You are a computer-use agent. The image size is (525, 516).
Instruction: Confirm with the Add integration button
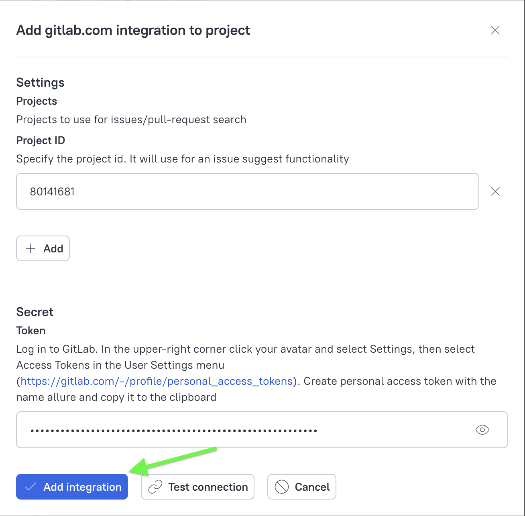point(72,487)
